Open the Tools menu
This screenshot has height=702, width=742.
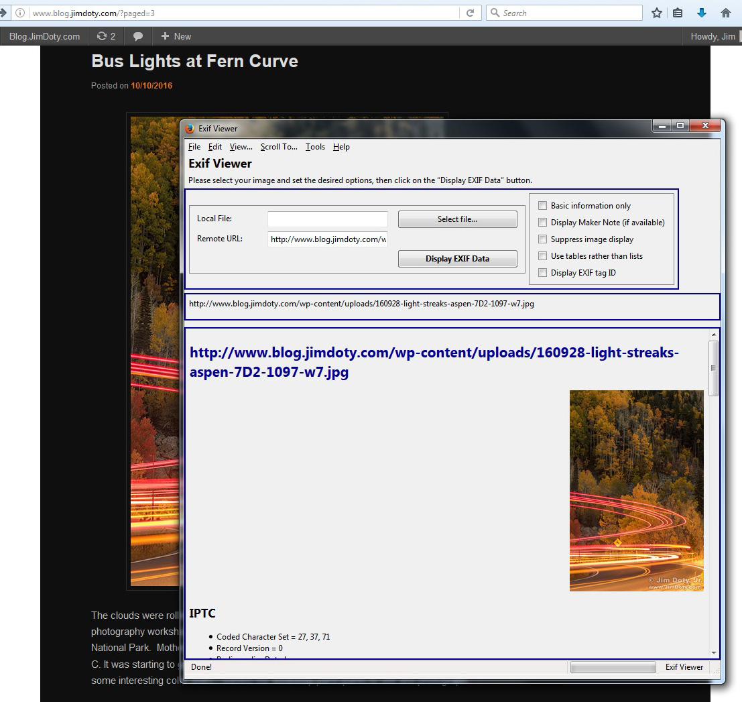[x=315, y=147]
